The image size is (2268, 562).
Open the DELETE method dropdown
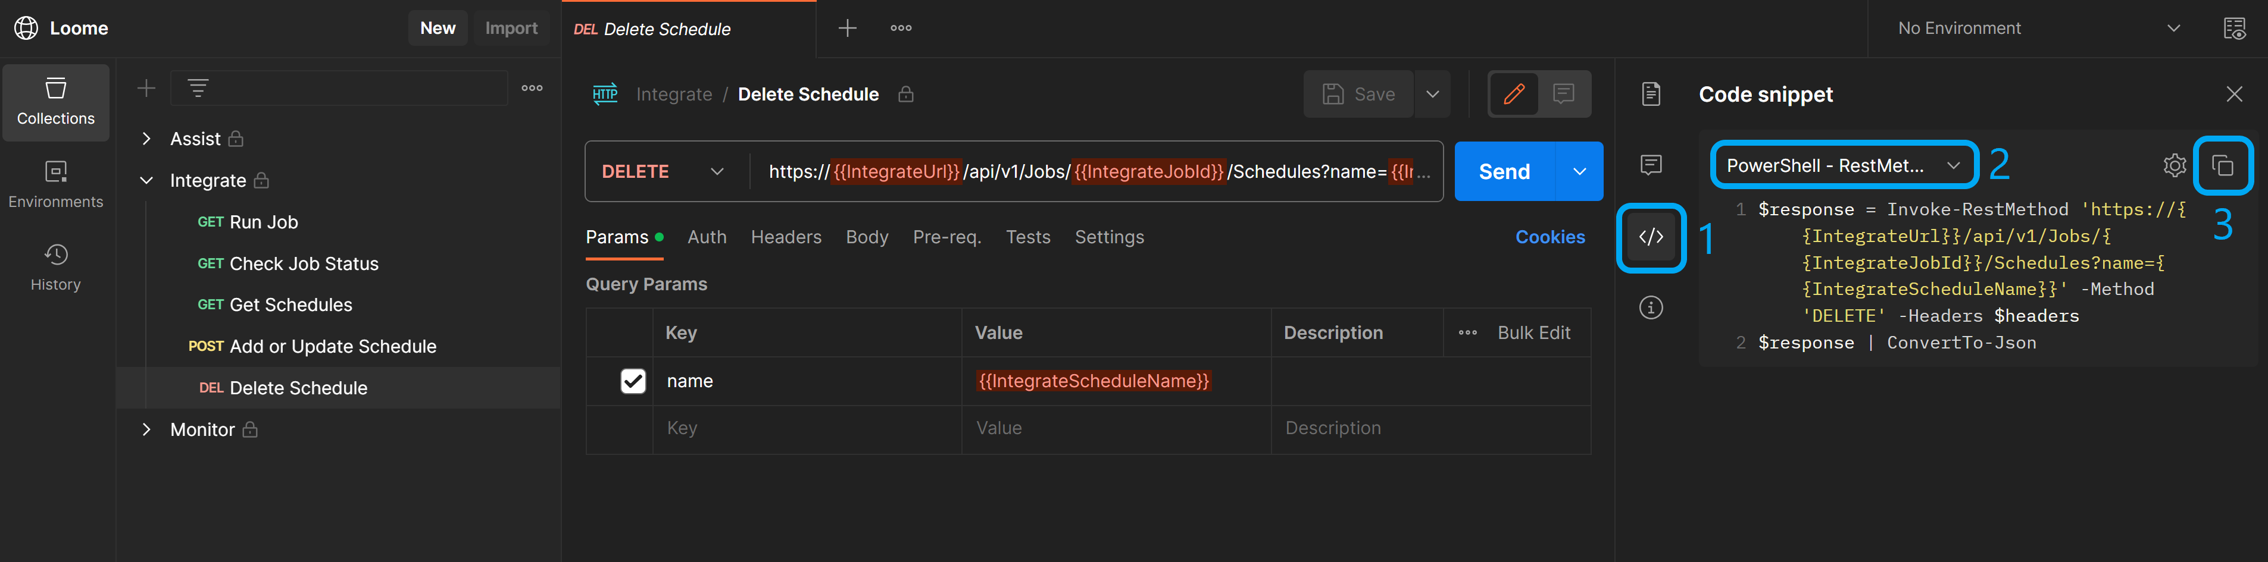pos(664,171)
